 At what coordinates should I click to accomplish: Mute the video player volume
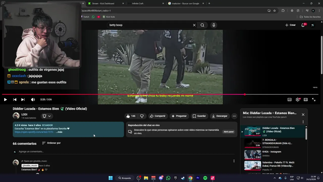pyautogui.click(x=33, y=100)
